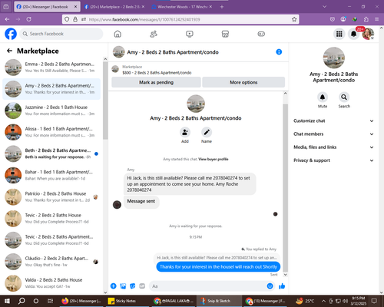Open browser hamburger menu
This screenshot has width=384, height=307.
[376, 19]
